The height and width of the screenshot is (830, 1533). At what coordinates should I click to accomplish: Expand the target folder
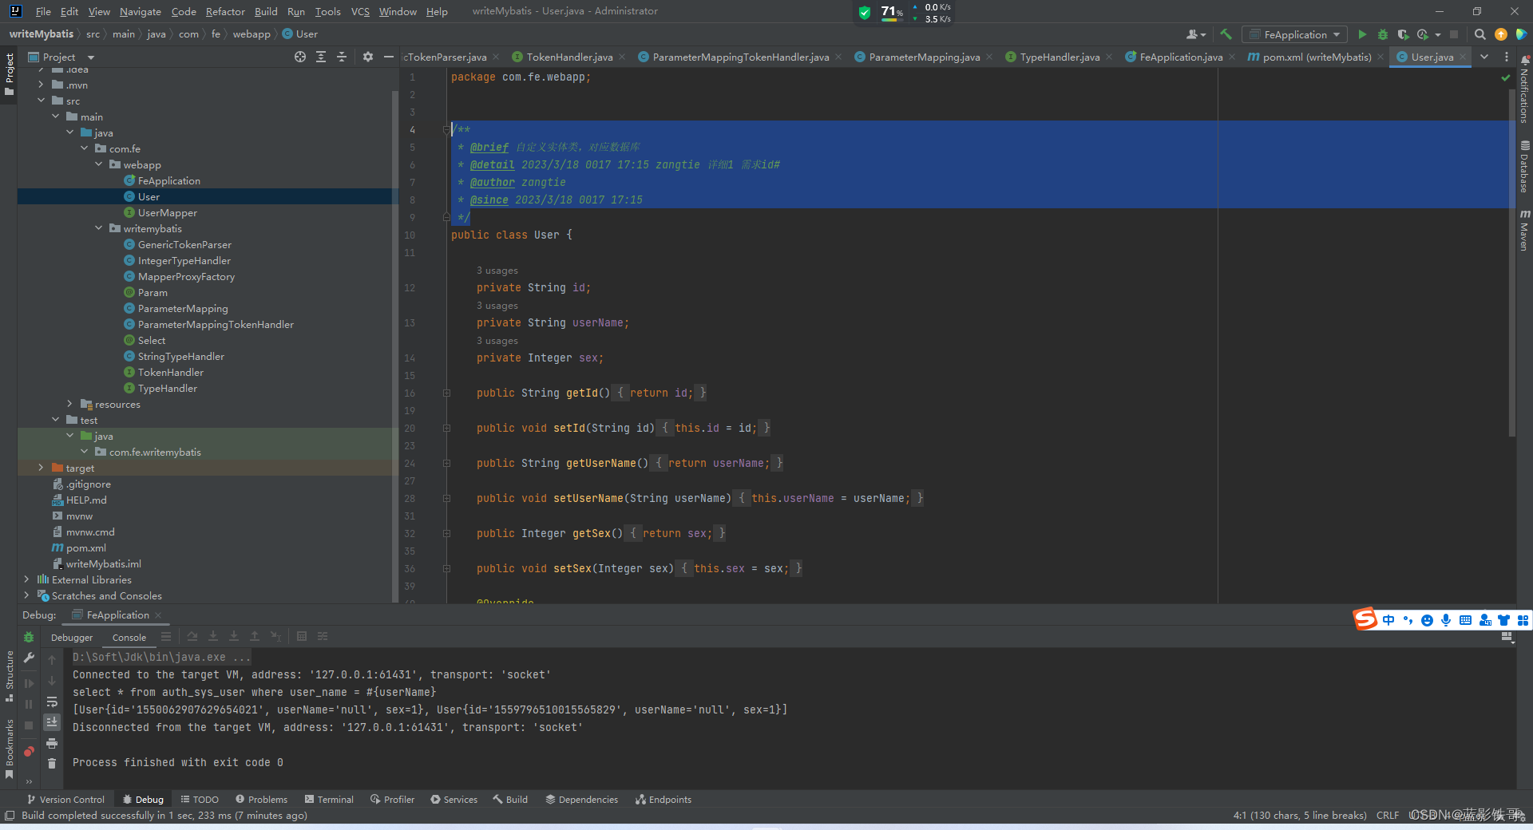[42, 468]
